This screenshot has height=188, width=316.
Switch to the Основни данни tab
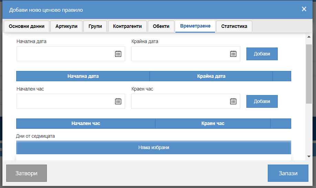click(x=27, y=26)
